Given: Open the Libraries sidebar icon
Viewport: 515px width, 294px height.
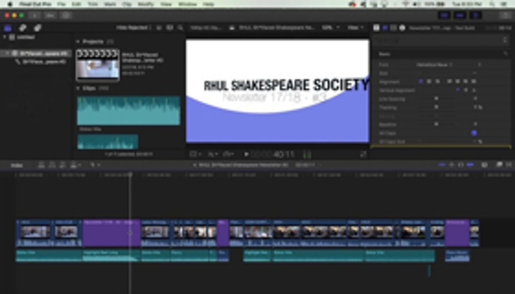Looking at the screenshot, I should click(x=7, y=28).
